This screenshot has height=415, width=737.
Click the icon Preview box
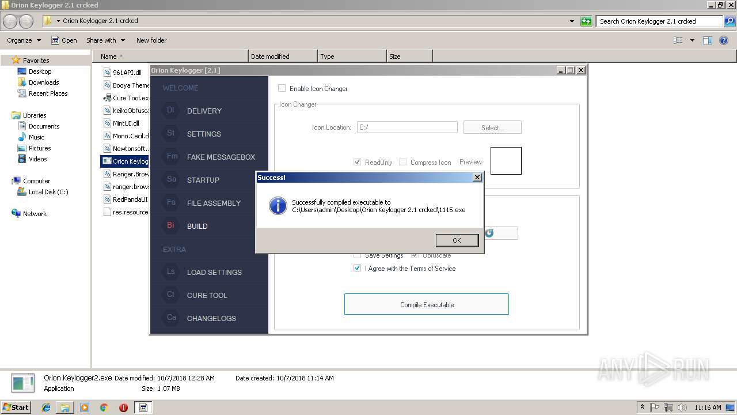[506, 161]
